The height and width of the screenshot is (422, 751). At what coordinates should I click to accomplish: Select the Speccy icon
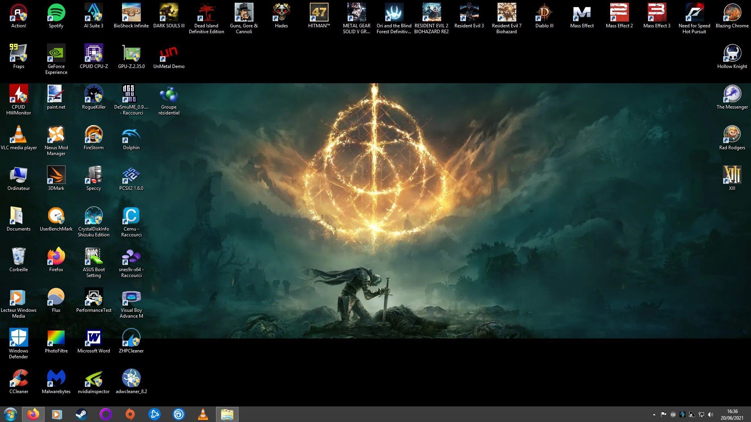coord(93,178)
